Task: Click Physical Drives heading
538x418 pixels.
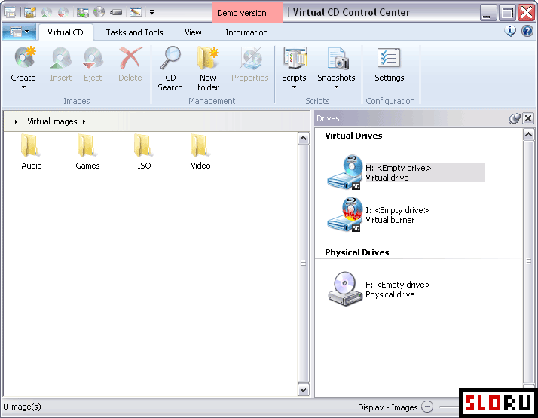Action: (x=357, y=252)
